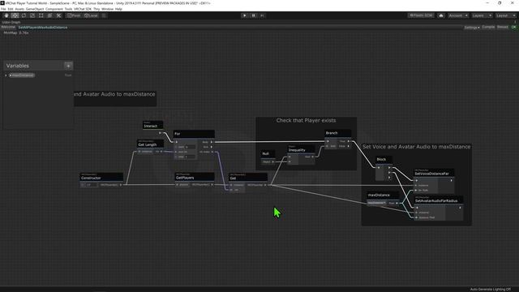
Task: Click the 'Check that Player exists' group title
Action: click(x=307, y=121)
